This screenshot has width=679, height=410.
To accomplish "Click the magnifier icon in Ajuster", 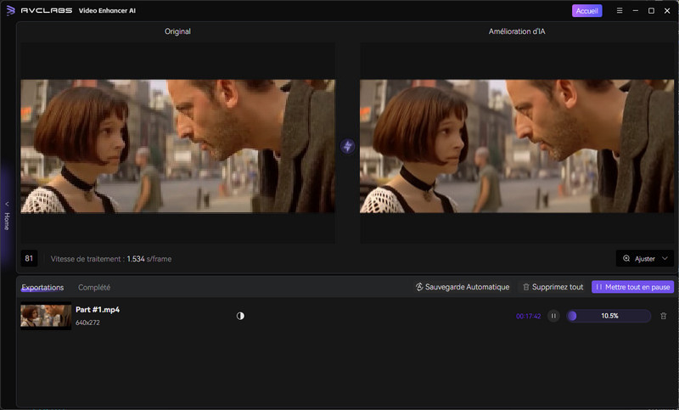I will click(626, 258).
